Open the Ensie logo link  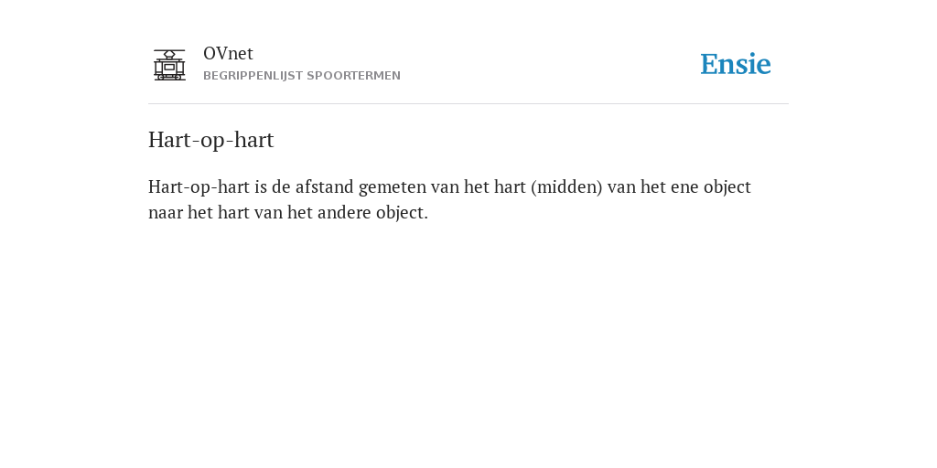pos(736,64)
